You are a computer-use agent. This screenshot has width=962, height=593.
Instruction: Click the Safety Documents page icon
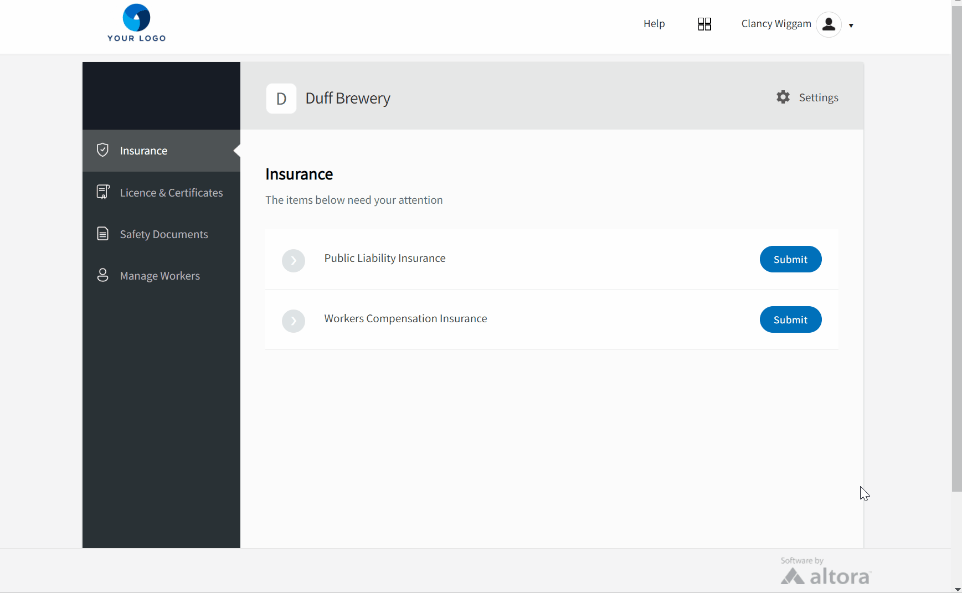102,234
